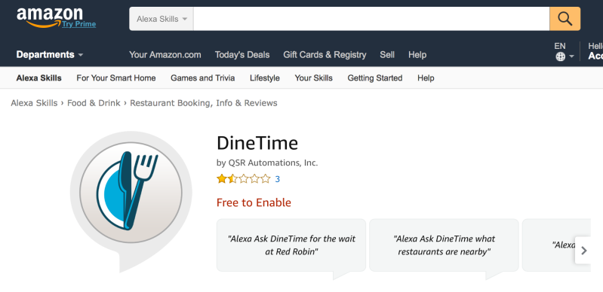Click the Amazon logo

(x=49, y=16)
